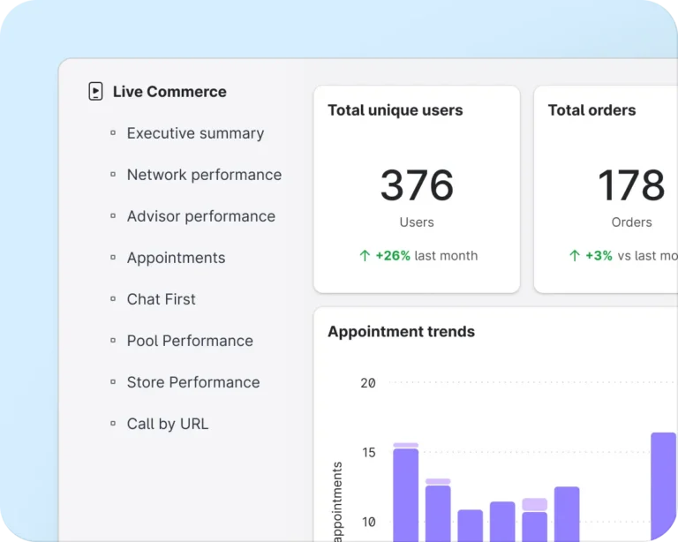
Task: Click the green up arrow near +26%
Action: click(365, 255)
